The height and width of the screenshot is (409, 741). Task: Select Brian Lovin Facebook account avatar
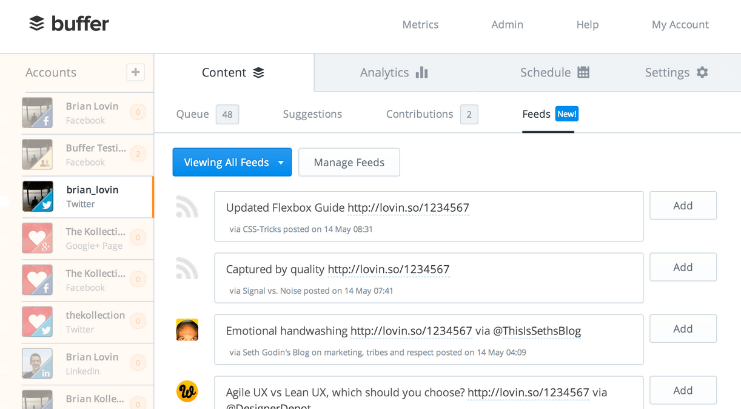pyautogui.click(x=38, y=113)
